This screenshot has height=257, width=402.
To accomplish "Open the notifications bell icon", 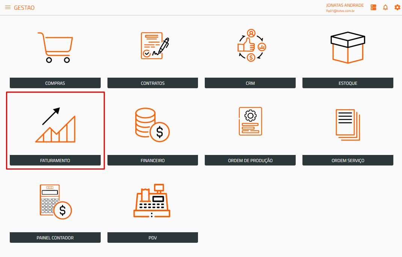I will tap(385, 8).
